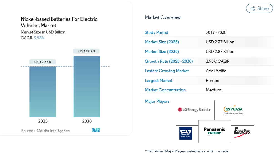
Task: Click the LG Energy Solution logo
Action: coord(194,110)
